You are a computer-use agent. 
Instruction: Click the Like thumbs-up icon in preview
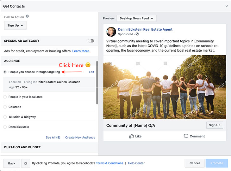pos(131,136)
